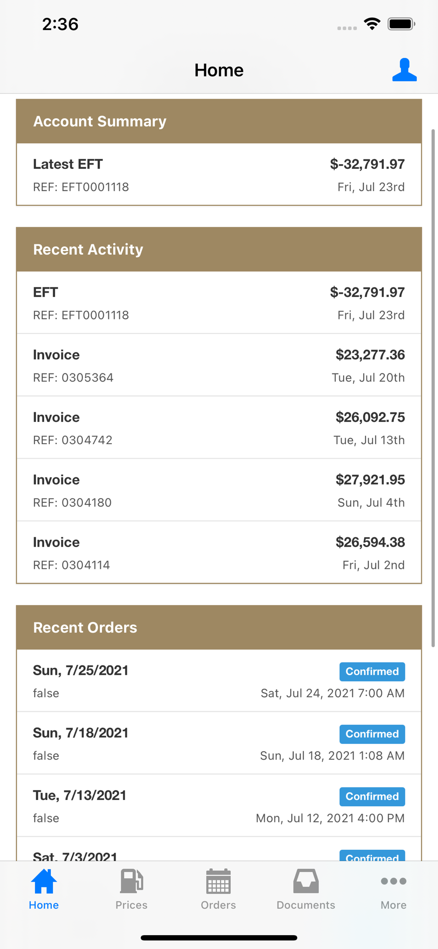View invoice for $27,921.95

[x=219, y=490]
